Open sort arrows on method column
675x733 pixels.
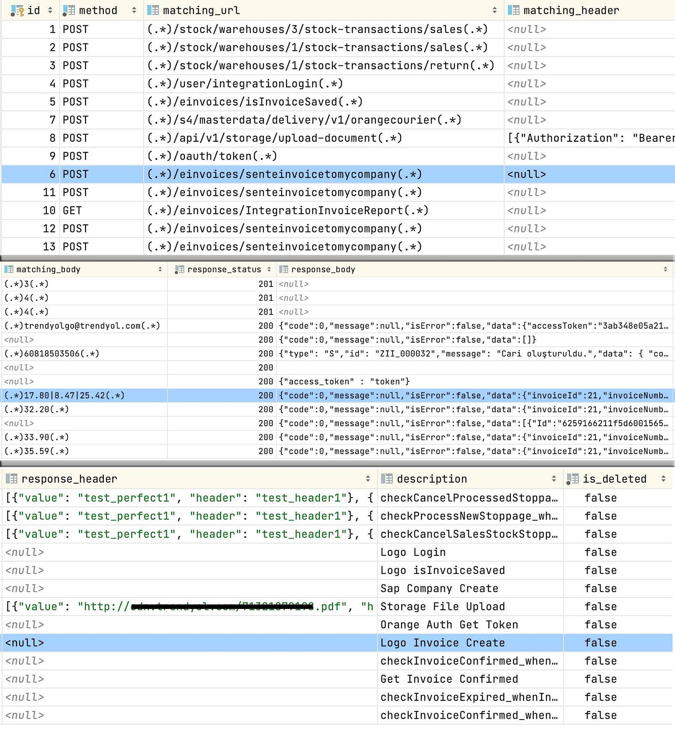tap(134, 10)
